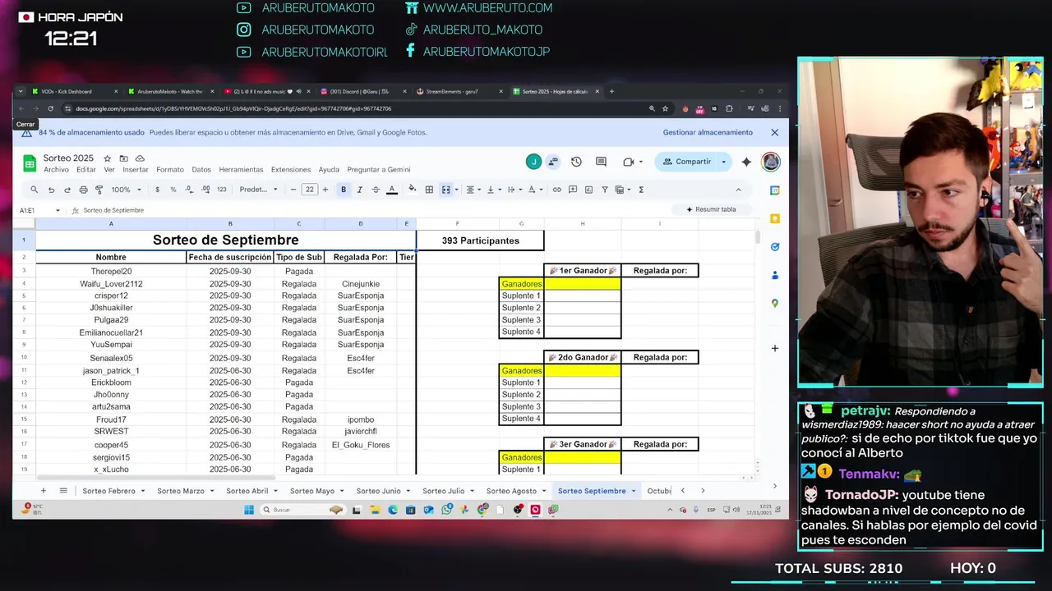Open the version history clock icon
The image size is (1052, 591).
point(576,162)
